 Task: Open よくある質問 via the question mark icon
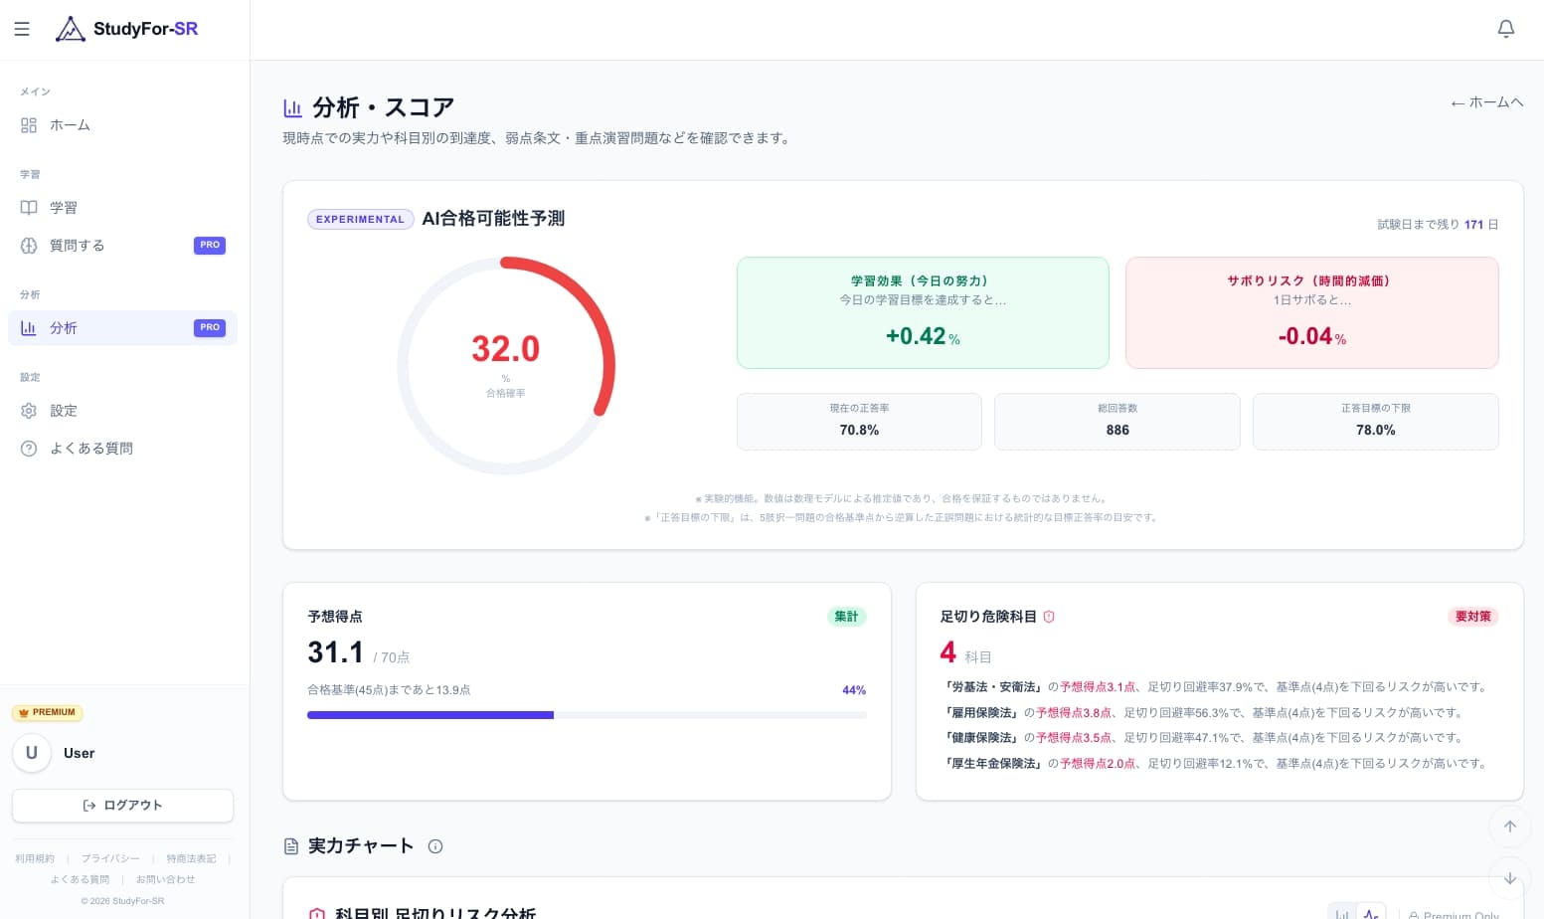coord(29,449)
